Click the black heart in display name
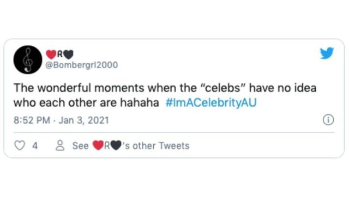Viewport: 349px width, 209px height. pyautogui.click(x=68, y=54)
